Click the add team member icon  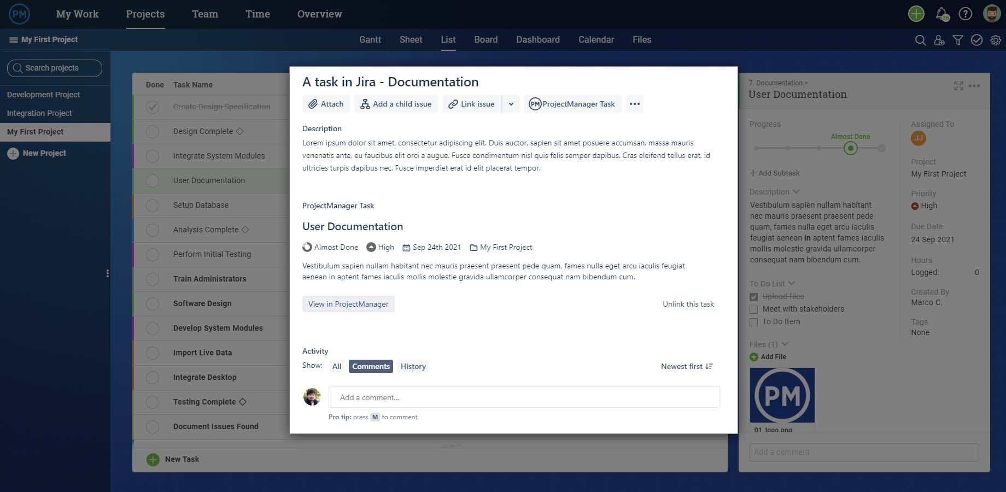(939, 40)
